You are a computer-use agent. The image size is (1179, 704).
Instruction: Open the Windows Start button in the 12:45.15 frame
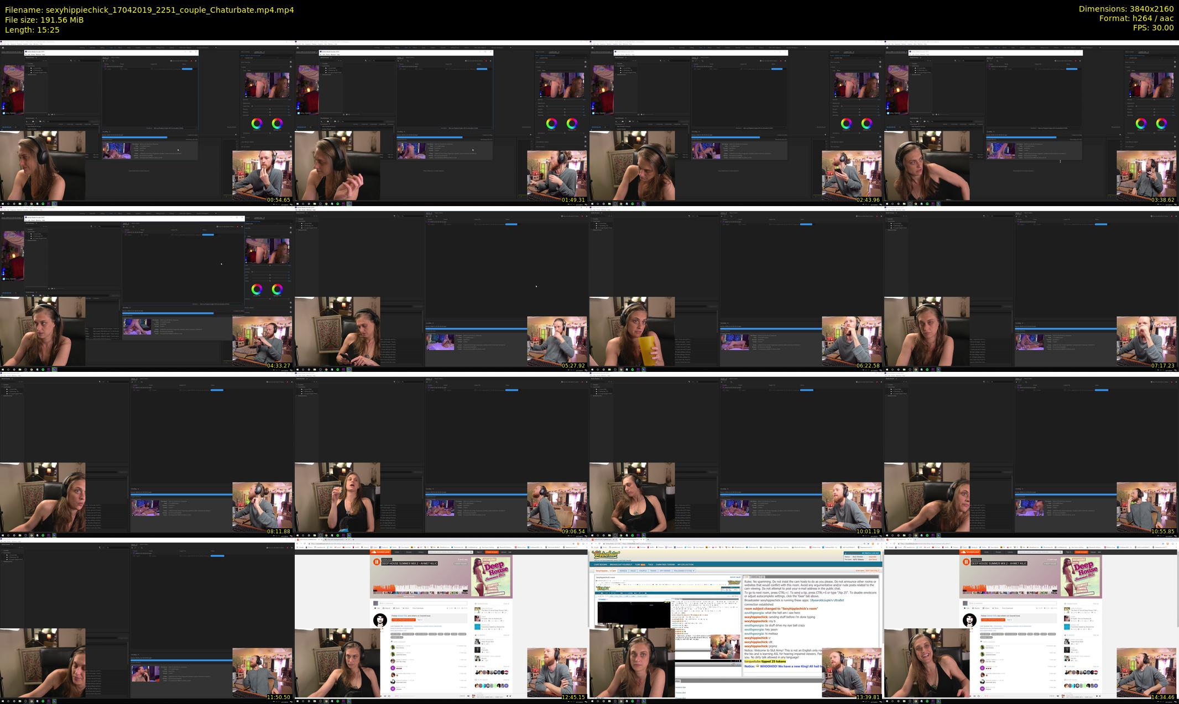[x=298, y=701]
